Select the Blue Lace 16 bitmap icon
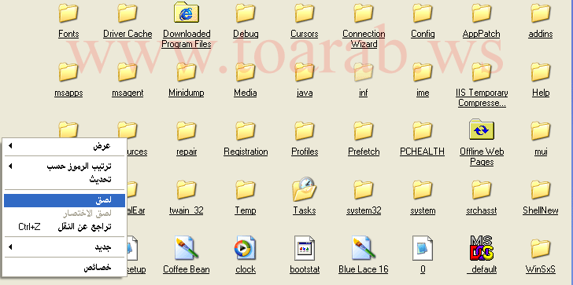 click(364, 248)
